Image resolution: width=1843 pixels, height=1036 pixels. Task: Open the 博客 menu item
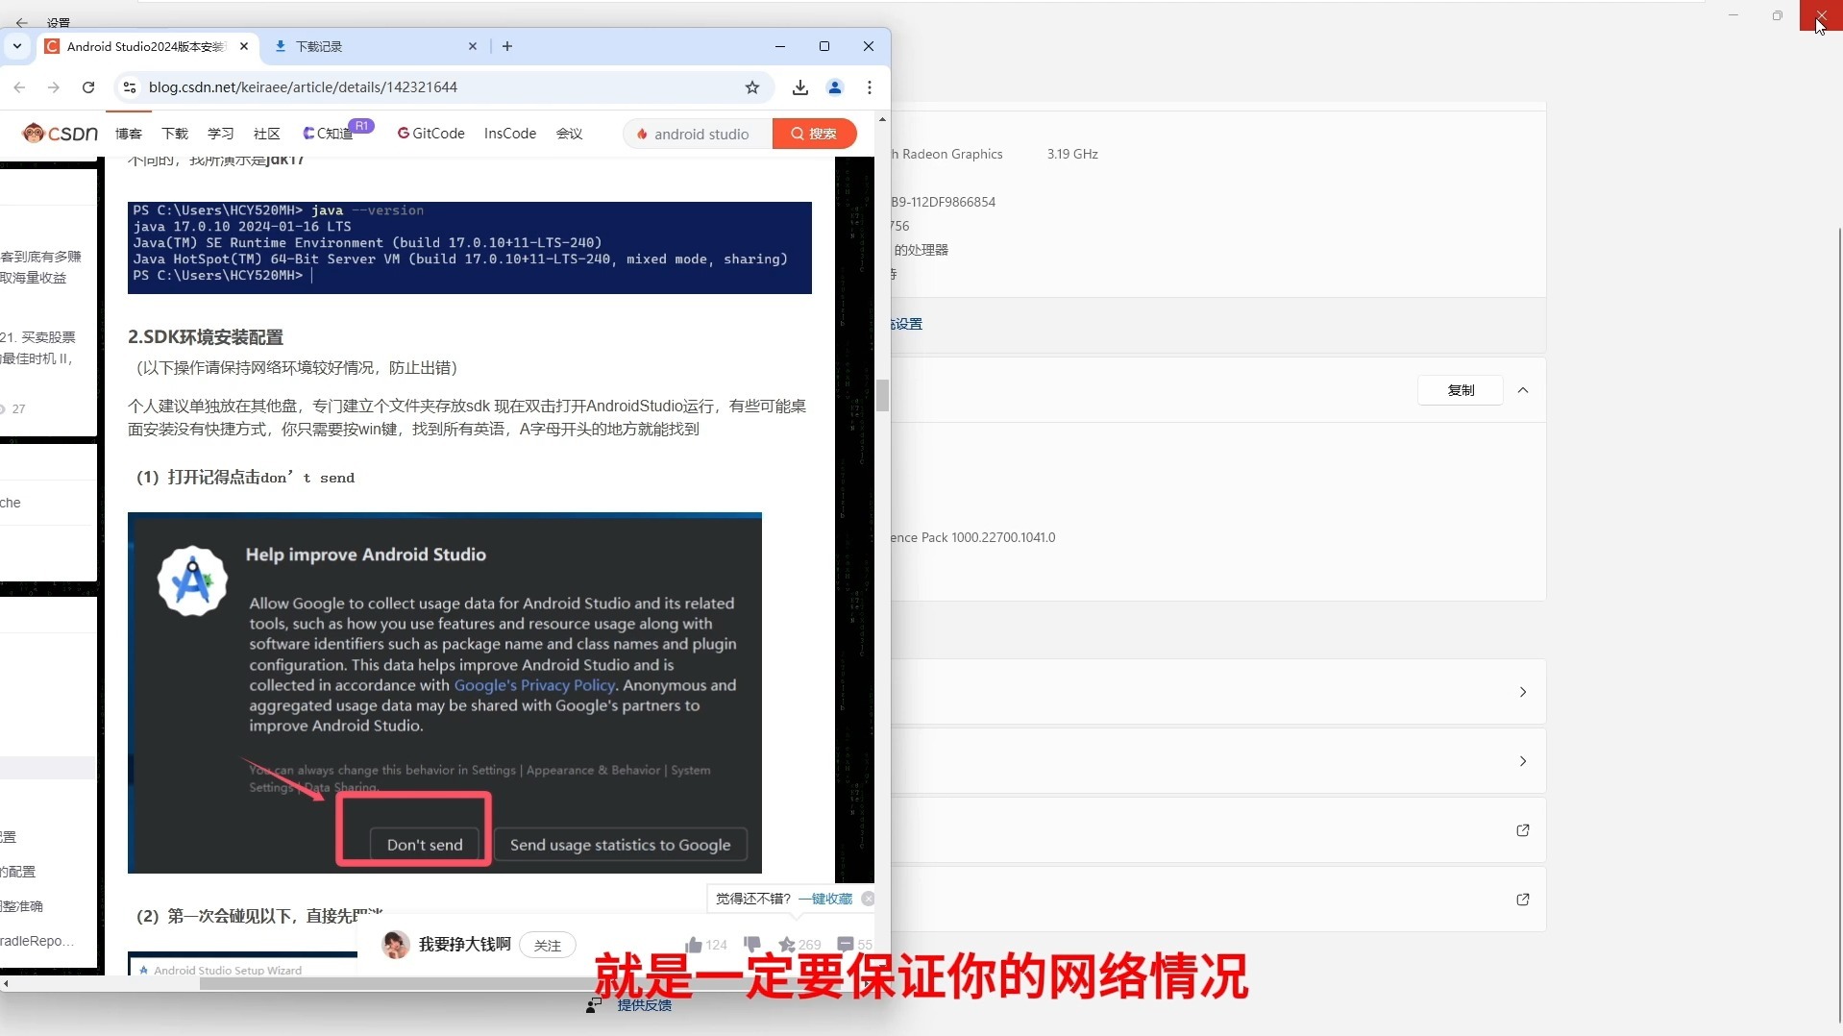click(x=129, y=134)
